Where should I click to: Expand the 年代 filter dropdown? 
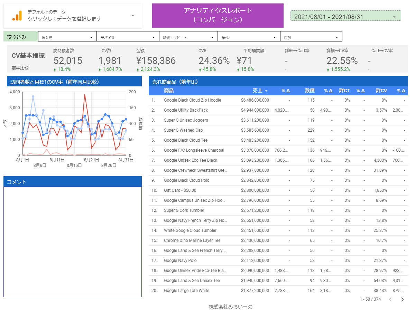249,37
